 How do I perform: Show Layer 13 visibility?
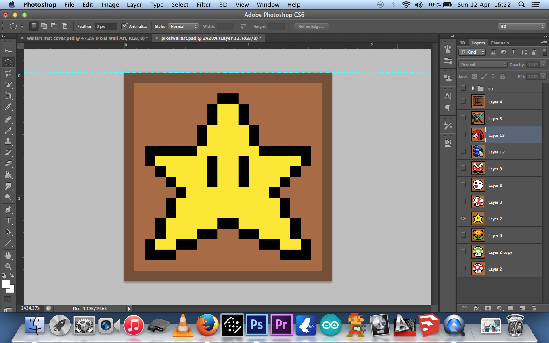tap(463, 135)
